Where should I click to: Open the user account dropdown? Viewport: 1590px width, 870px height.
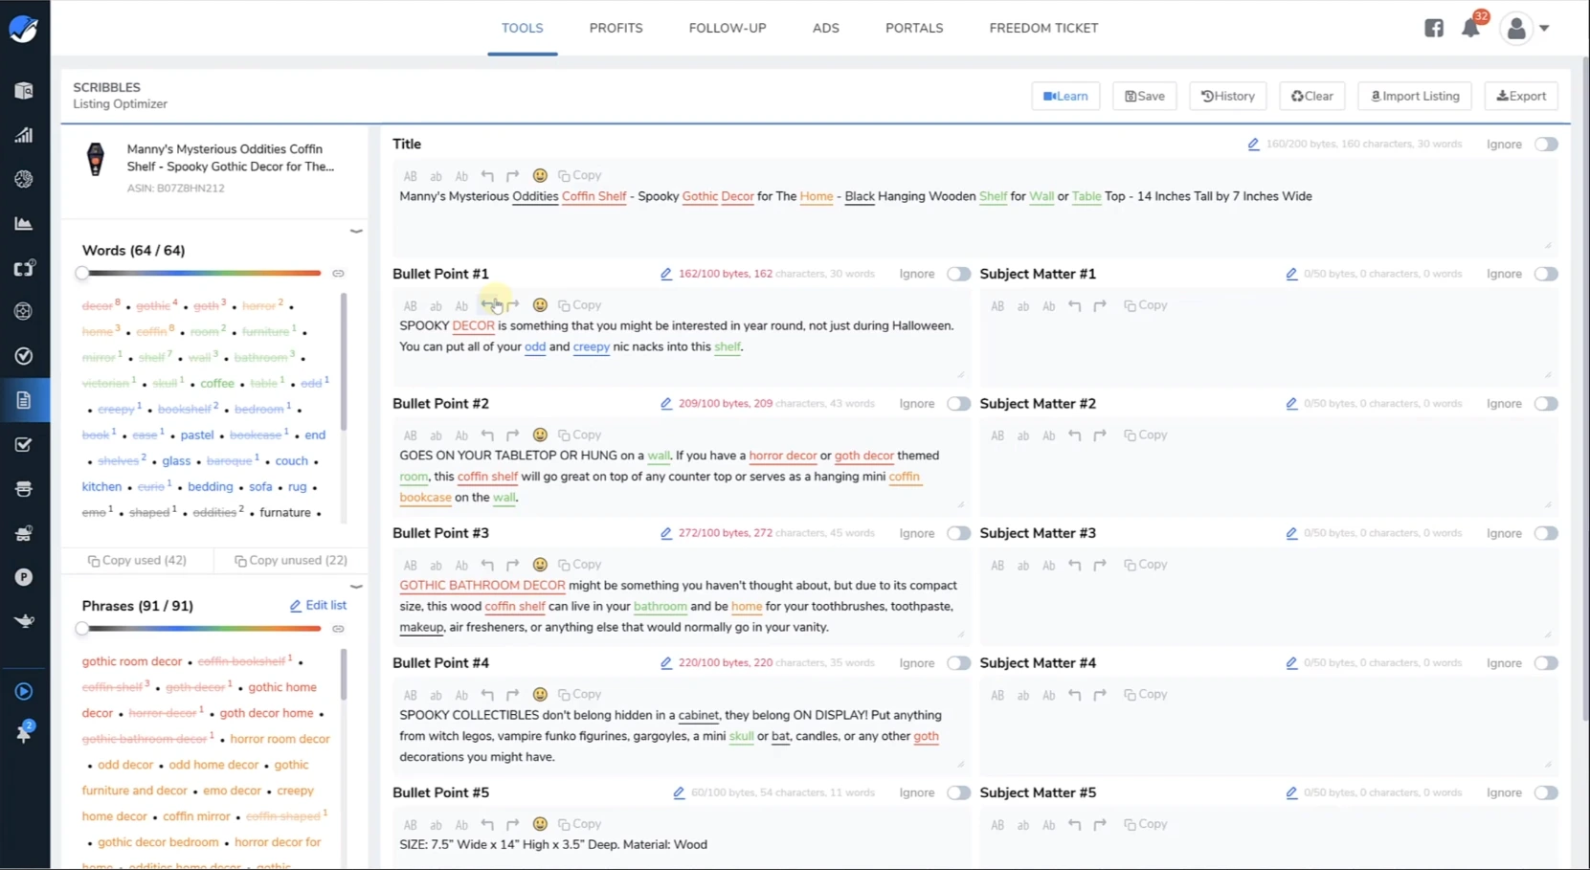(1524, 28)
